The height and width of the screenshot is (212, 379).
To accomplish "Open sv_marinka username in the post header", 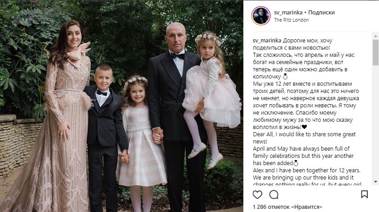I will click(x=288, y=13).
